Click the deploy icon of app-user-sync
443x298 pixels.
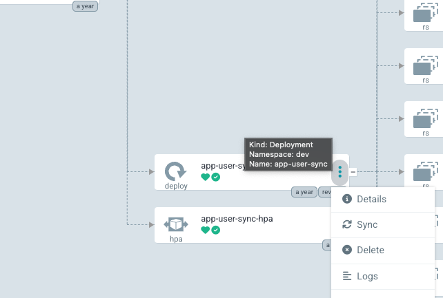(175, 171)
